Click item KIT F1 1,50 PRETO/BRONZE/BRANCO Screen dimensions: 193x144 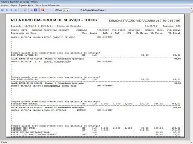(34, 134)
